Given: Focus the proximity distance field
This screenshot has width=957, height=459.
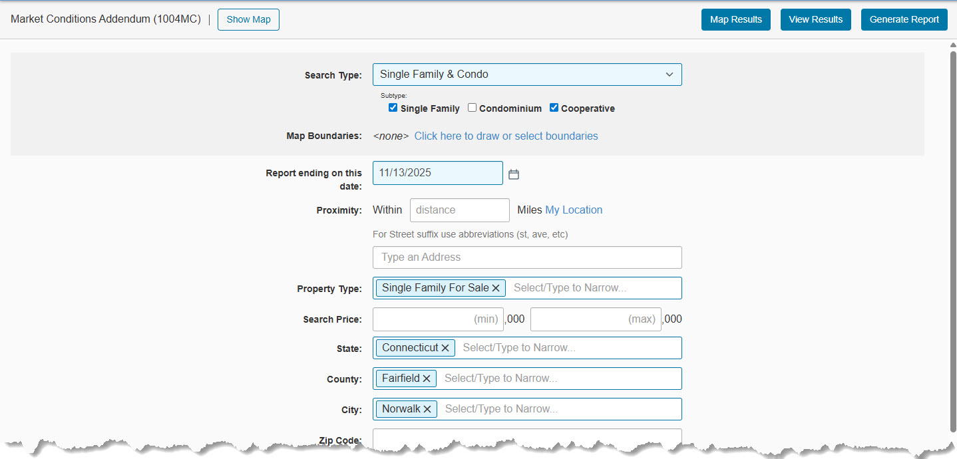Looking at the screenshot, I should (460, 210).
